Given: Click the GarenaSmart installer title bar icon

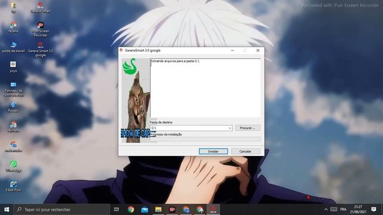Looking at the screenshot, I should click(x=121, y=50).
